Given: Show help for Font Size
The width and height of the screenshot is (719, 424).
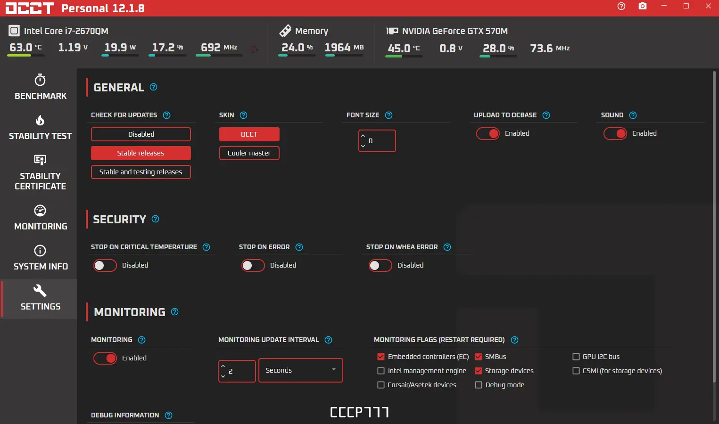Looking at the screenshot, I should click(x=389, y=115).
